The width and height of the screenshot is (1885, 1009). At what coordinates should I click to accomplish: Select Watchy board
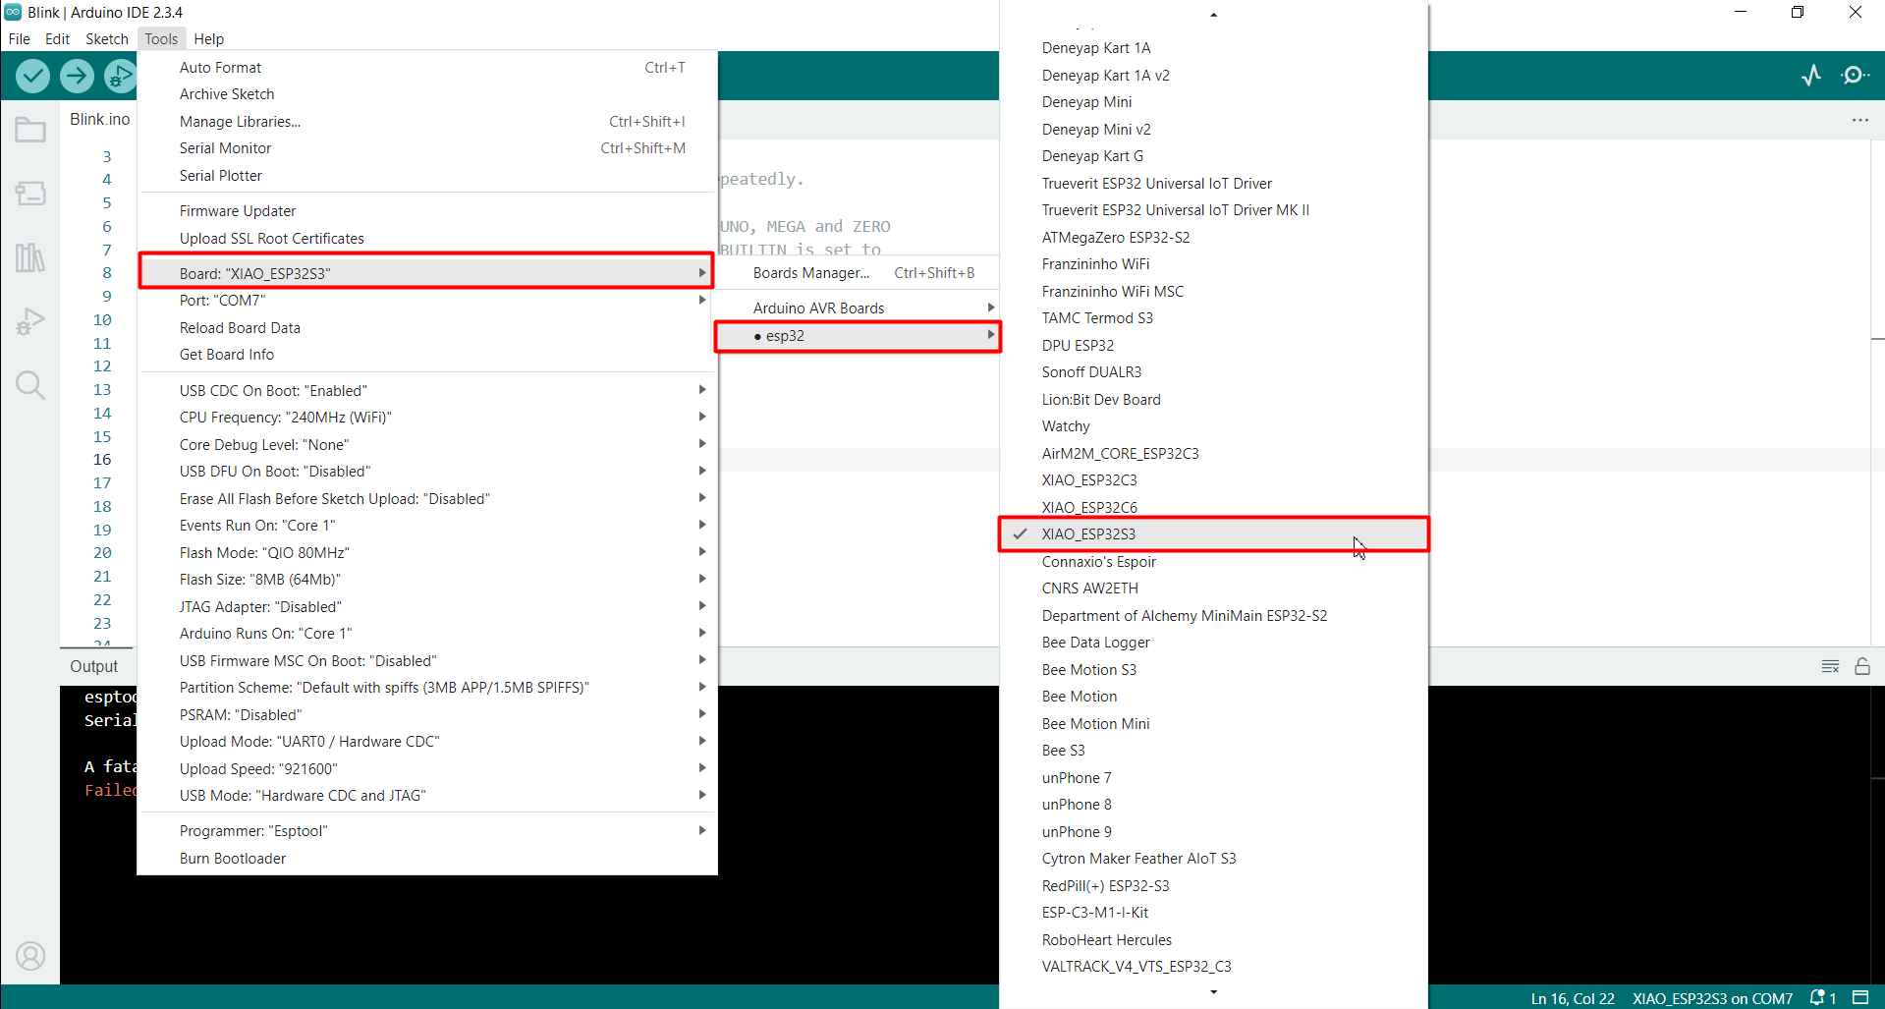1213,426
